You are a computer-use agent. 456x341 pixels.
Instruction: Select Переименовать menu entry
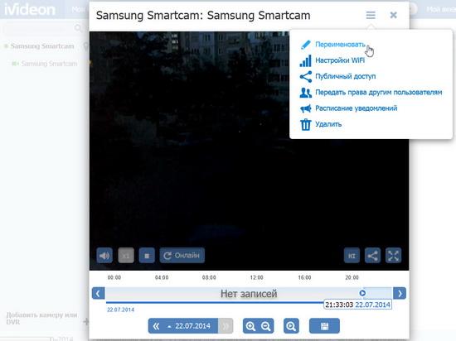click(340, 45)
